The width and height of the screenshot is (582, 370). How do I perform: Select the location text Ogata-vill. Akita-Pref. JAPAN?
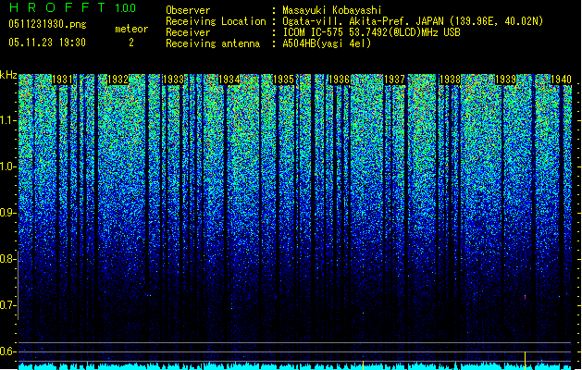(x=363, y=21)
